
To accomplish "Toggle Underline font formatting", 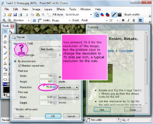I will 134,20.
